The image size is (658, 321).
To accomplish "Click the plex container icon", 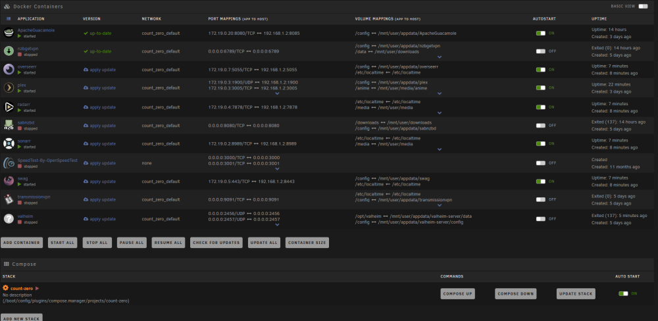I will [9, 87].
